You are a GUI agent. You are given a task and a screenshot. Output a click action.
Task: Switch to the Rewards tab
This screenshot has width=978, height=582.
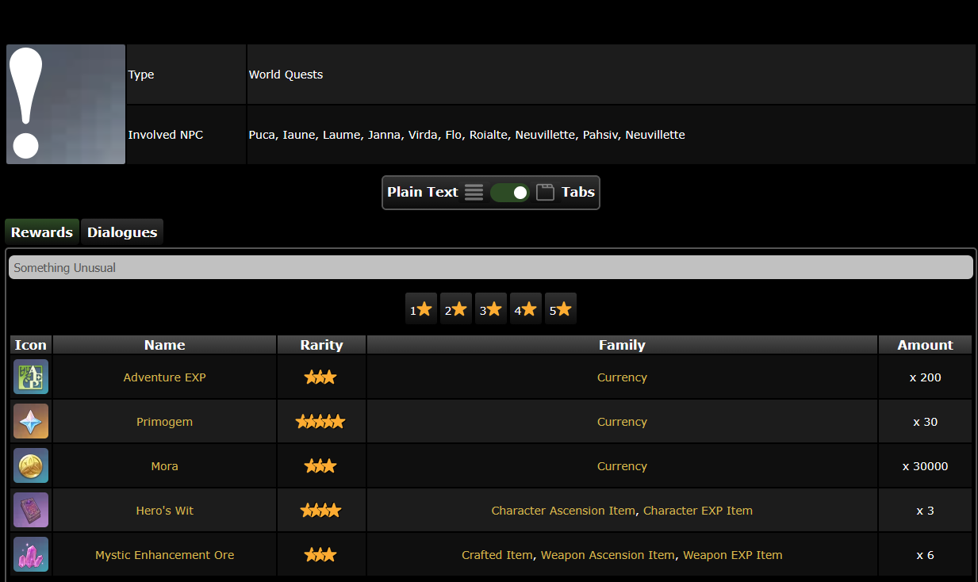click(x=42, y=232)
